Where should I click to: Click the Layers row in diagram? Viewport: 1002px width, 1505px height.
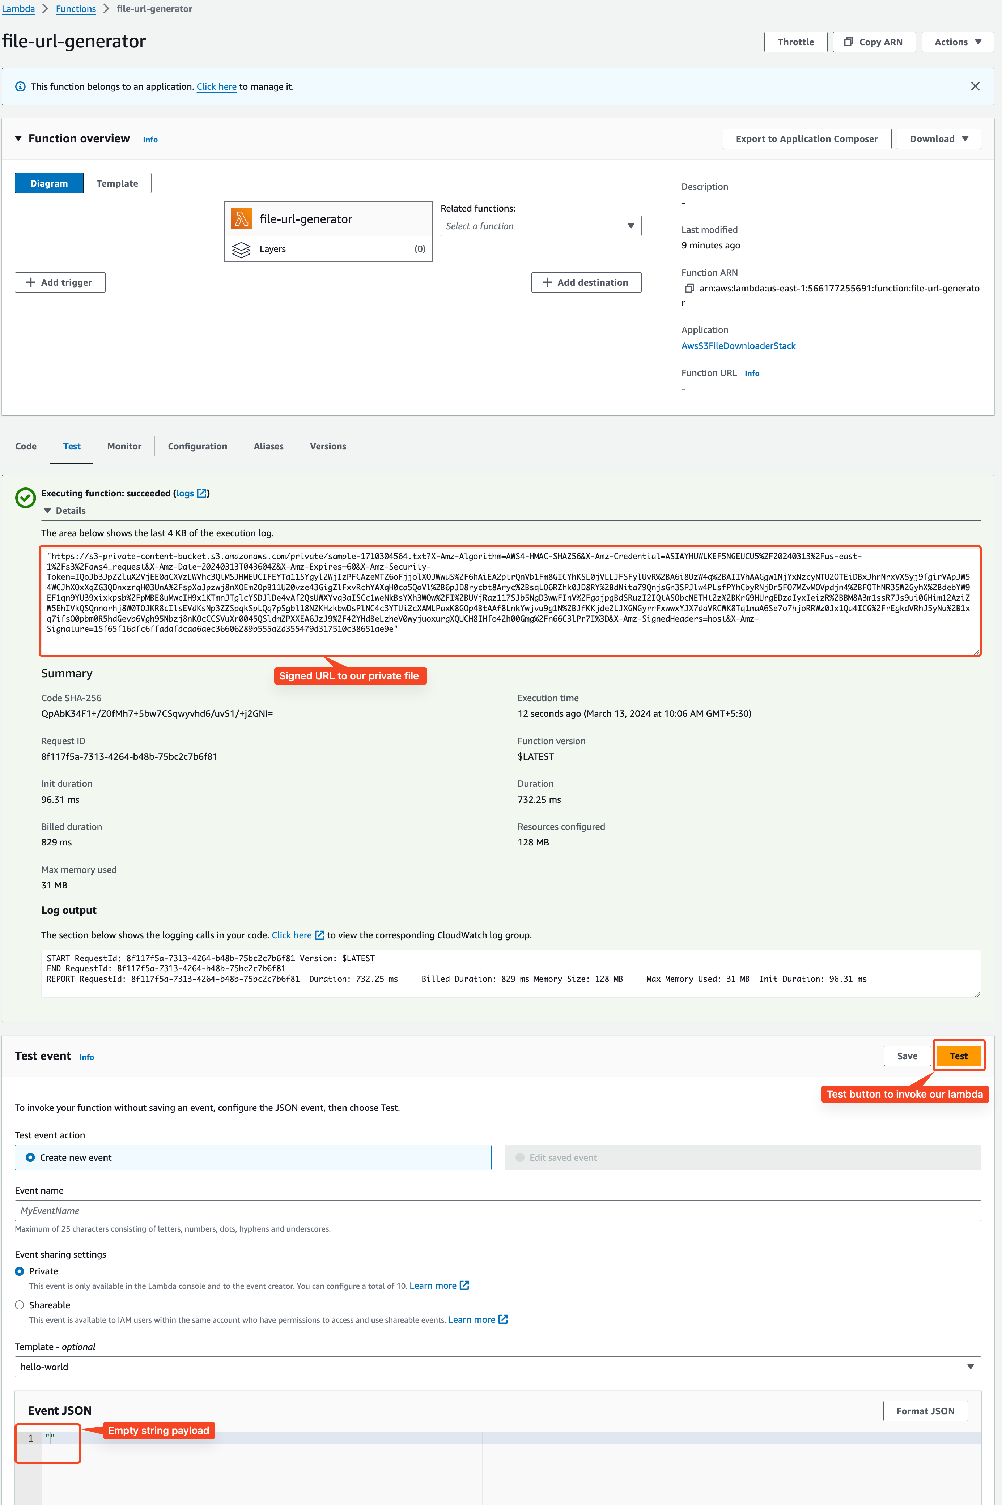tap(328, 249)
